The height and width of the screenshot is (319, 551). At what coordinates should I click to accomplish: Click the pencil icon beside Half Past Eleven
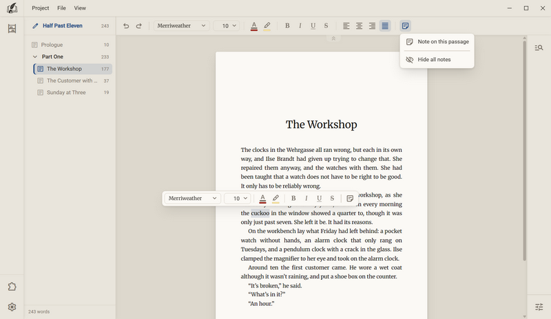point(35,25)
